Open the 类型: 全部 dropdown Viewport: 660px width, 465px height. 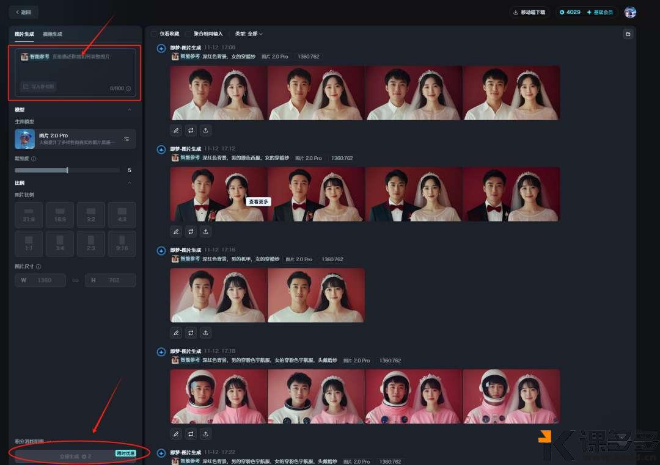click(x=249, y=34)
